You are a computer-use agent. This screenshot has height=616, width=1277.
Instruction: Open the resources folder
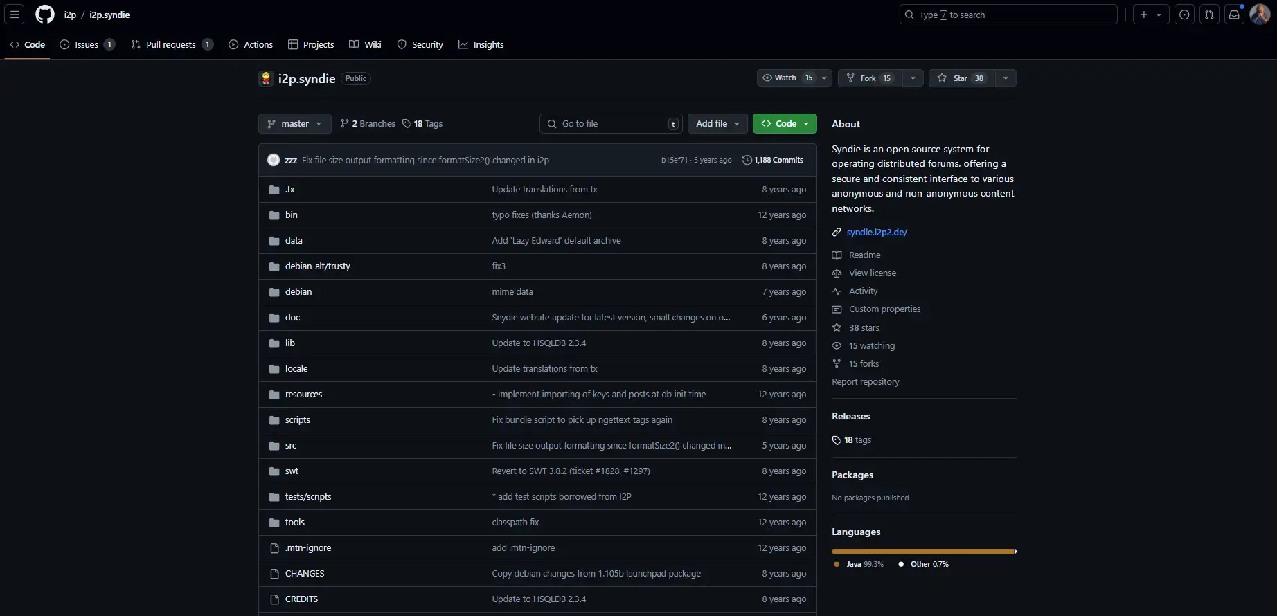coord(303,394)
